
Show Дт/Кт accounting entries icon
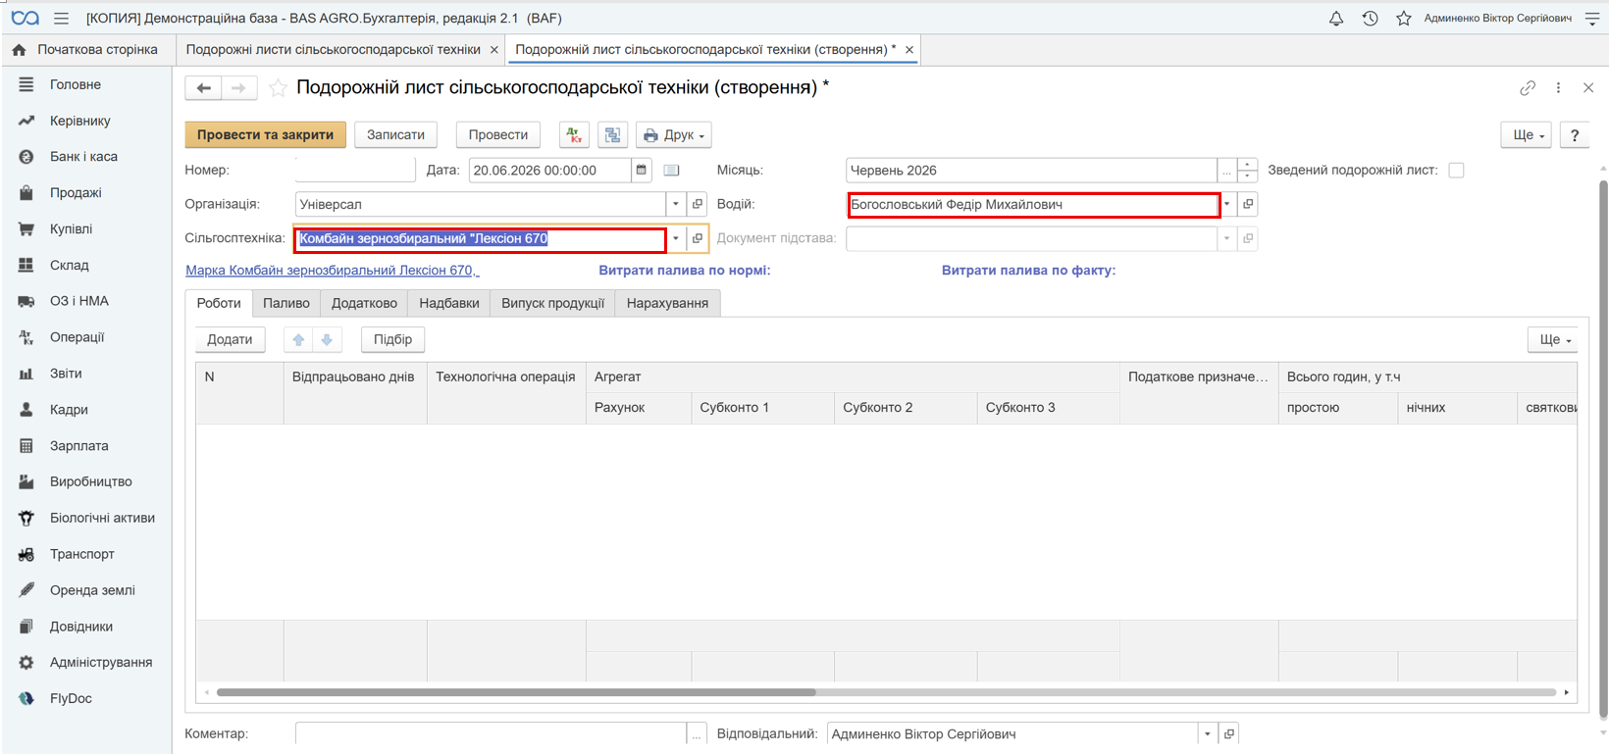click(574, 135)
